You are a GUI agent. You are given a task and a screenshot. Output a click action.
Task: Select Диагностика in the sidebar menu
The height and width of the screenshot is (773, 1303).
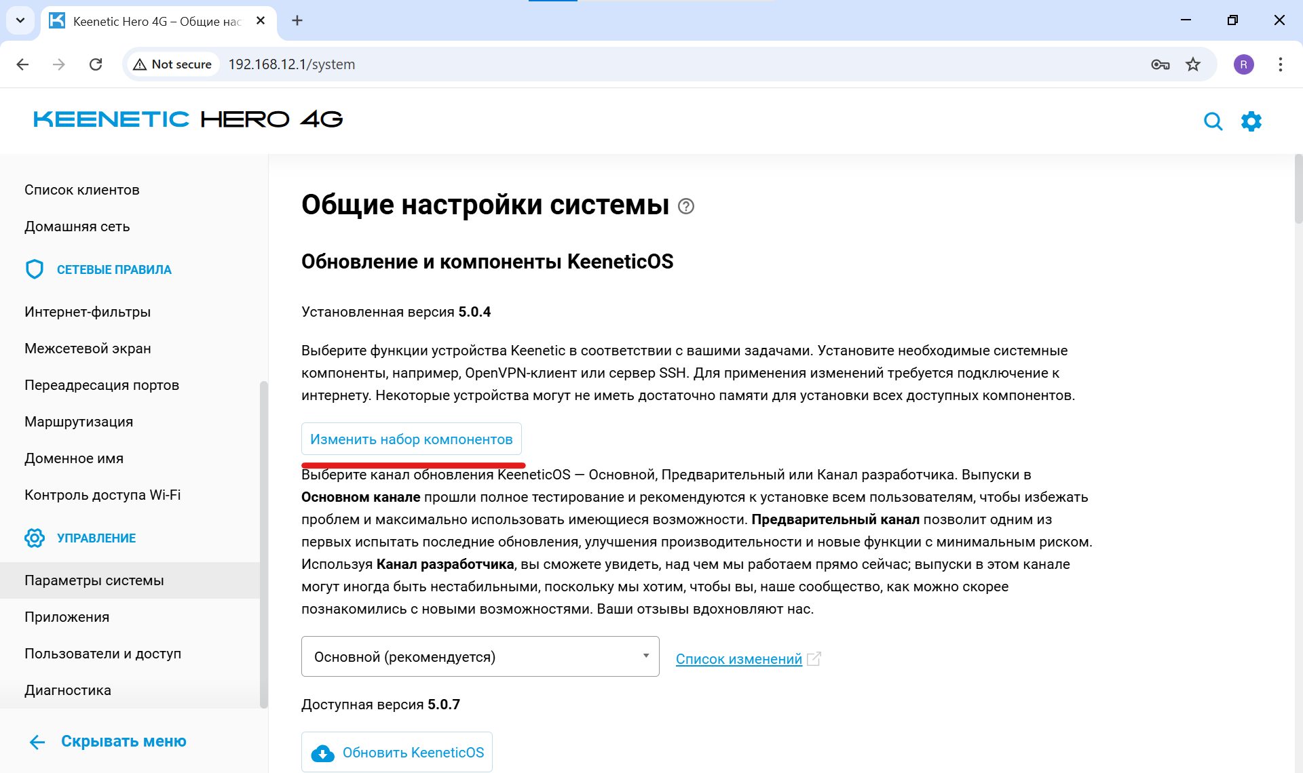[x=68, y=690]
